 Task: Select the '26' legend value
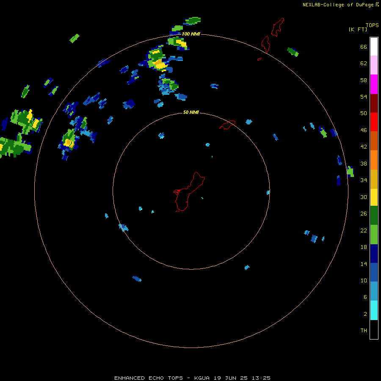[364, 214]
